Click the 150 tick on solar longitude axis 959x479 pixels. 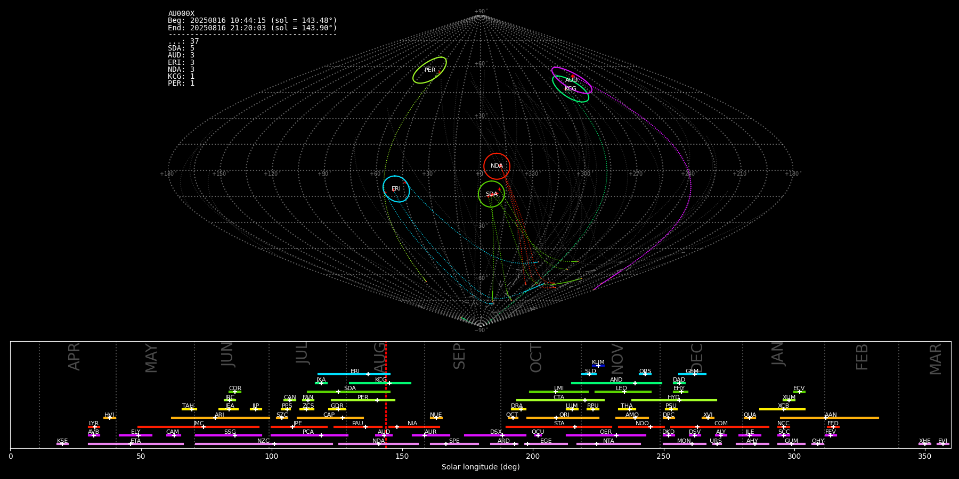click(x=402, y=457)
